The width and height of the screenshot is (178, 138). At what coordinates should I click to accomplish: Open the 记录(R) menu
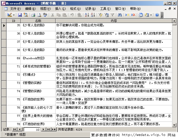[x=90, y=9]
